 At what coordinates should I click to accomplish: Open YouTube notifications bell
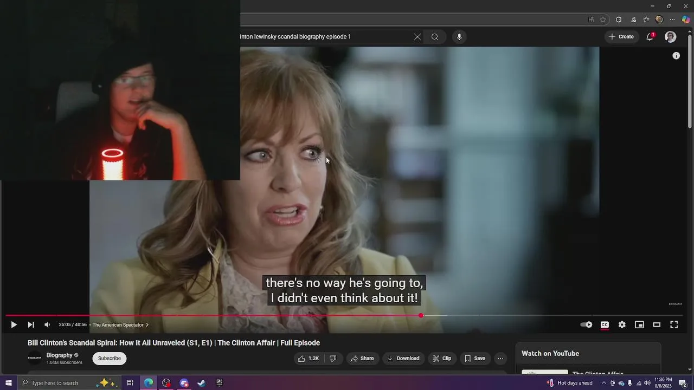[650, 37]
